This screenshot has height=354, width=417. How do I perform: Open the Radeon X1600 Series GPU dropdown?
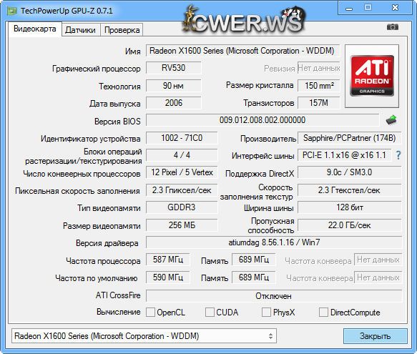coord(144,336)
